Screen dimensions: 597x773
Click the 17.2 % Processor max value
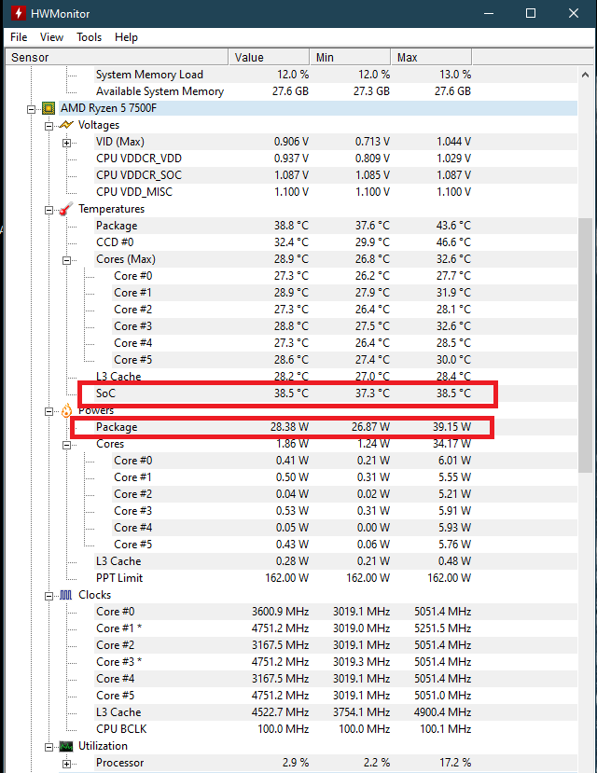455,763
